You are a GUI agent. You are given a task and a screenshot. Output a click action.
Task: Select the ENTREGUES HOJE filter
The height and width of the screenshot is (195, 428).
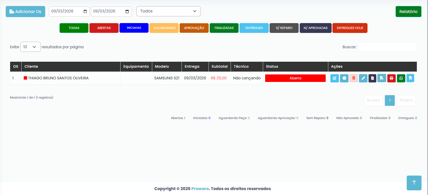tap(350, 28)
